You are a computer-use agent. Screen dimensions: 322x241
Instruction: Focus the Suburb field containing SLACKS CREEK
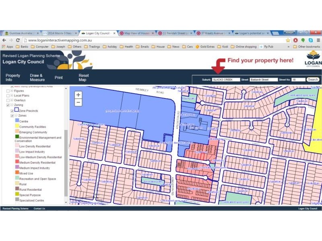[x=226, y=80]
